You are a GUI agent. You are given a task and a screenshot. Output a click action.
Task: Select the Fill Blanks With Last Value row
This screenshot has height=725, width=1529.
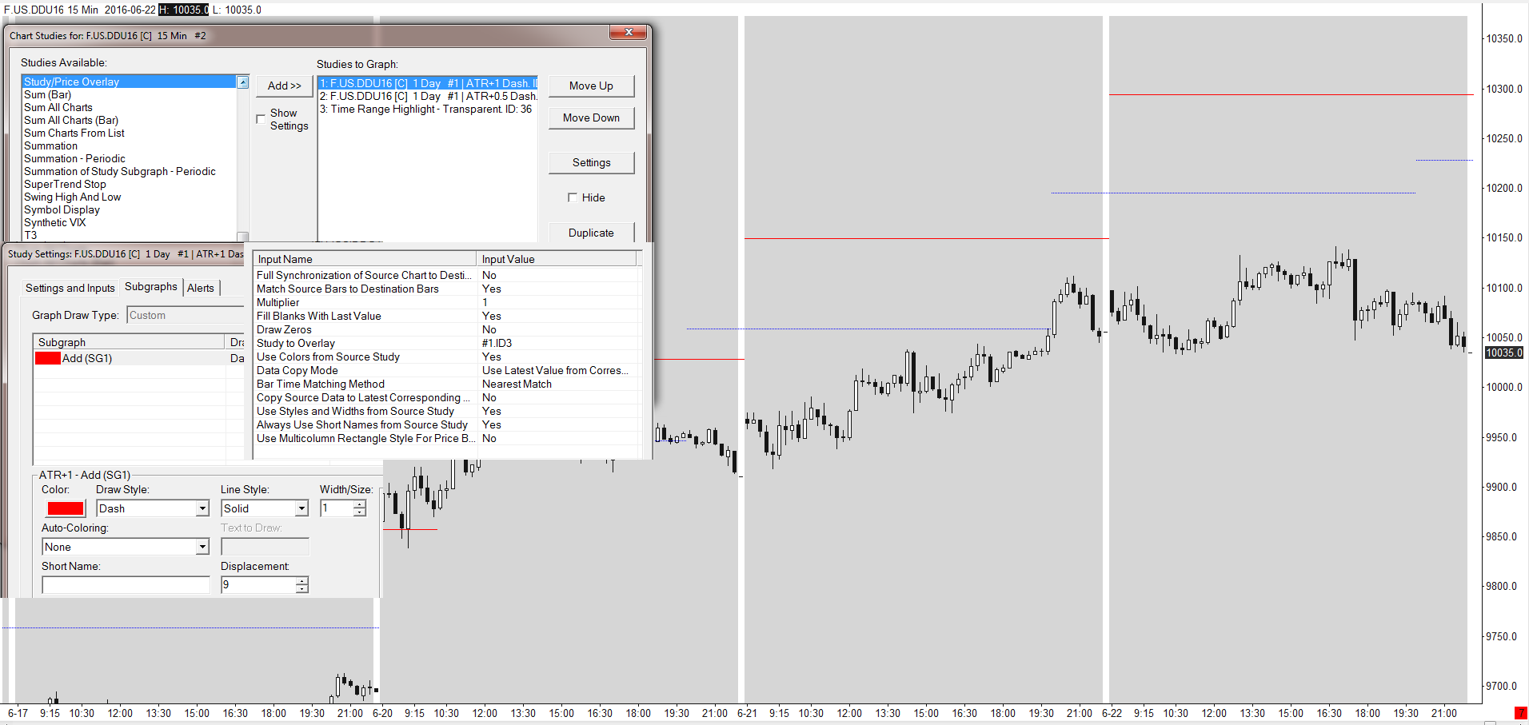[447, 316]
